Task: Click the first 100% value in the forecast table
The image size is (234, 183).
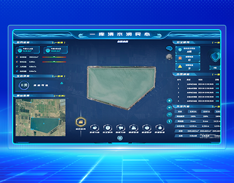Action: (x=193, y=117)
